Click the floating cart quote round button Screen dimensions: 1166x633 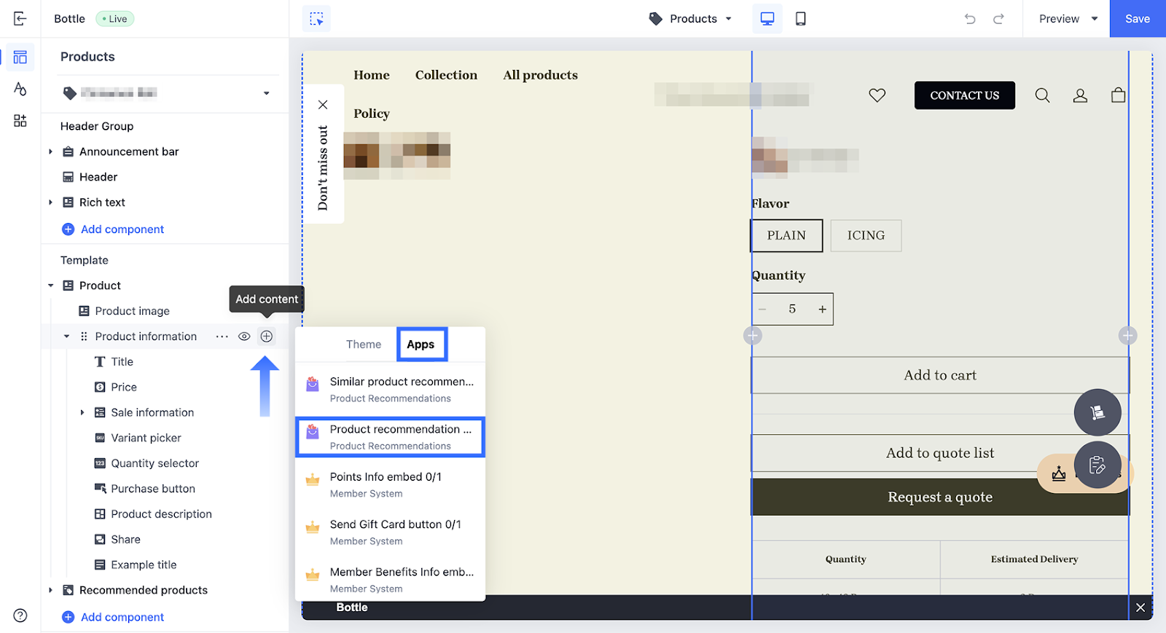click(1097, 412)
